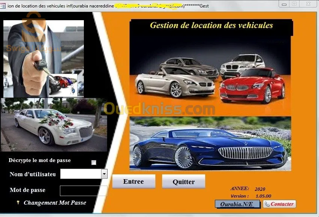Enable the Décrypte le mot de passe checkbox
The width and height of the screenshot is (319, 217).
coord(94,162)
